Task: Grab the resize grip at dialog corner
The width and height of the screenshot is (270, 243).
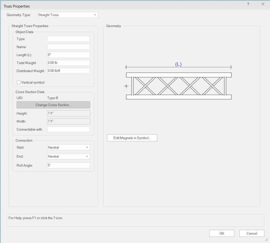Action: coord(266,239)
